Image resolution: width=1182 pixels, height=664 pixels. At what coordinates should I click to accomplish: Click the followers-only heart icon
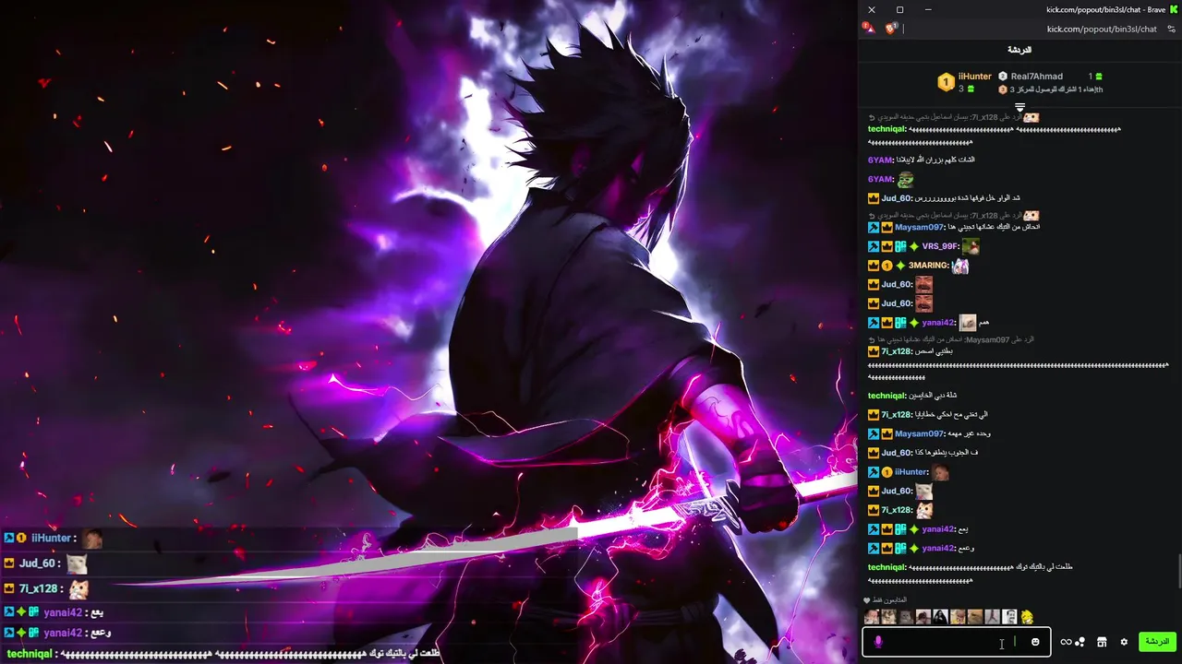(x=866, y=600)
